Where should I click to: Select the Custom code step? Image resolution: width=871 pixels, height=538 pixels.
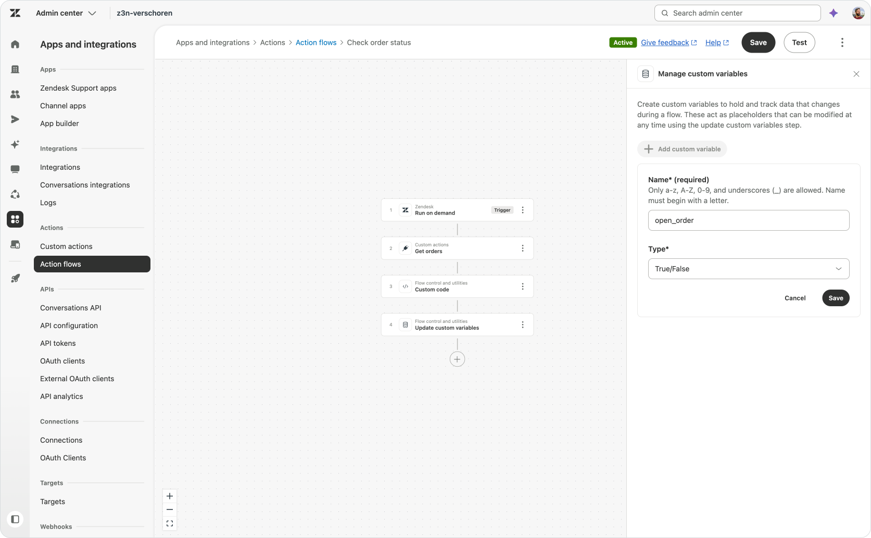point(457,286)
